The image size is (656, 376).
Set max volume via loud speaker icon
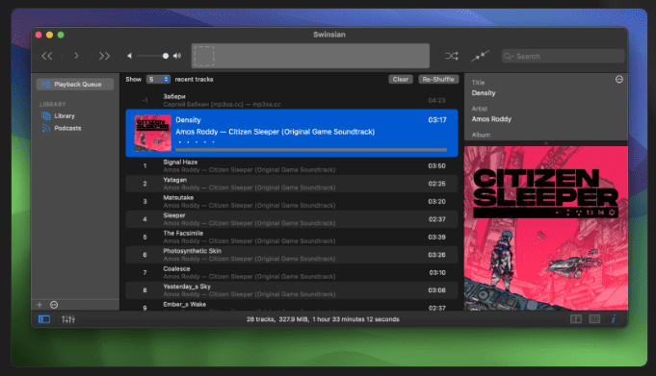coord(177,56)
